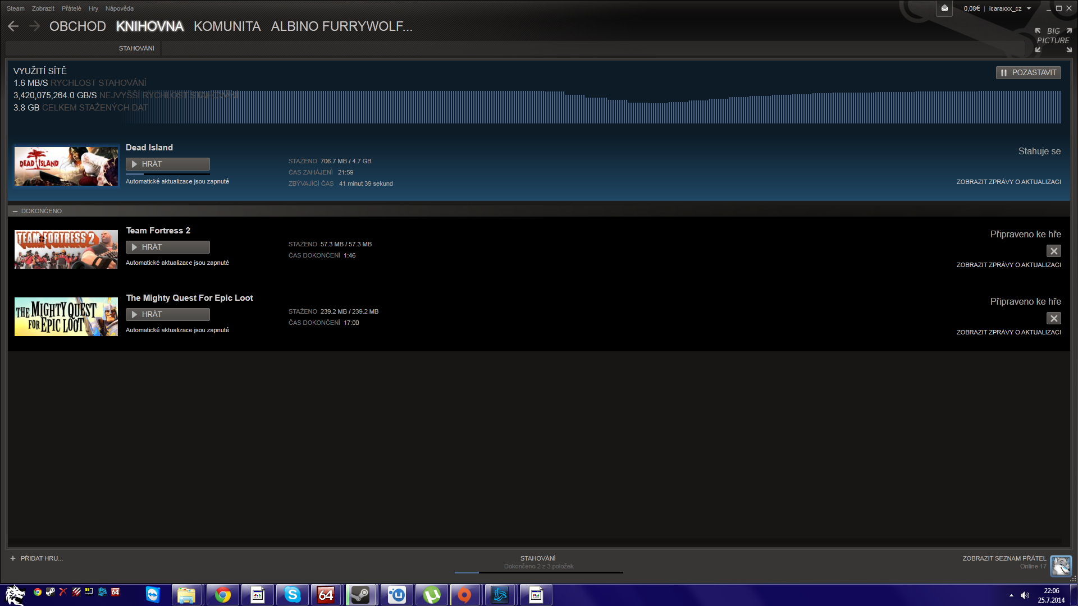Click the Dead Island game thumbnail
The height and width of the screenshot is (606, 1078).
tap(66, 166)
